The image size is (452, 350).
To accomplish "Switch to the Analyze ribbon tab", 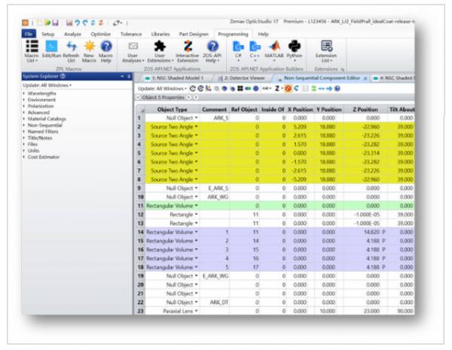I will (x=73, y=34).
